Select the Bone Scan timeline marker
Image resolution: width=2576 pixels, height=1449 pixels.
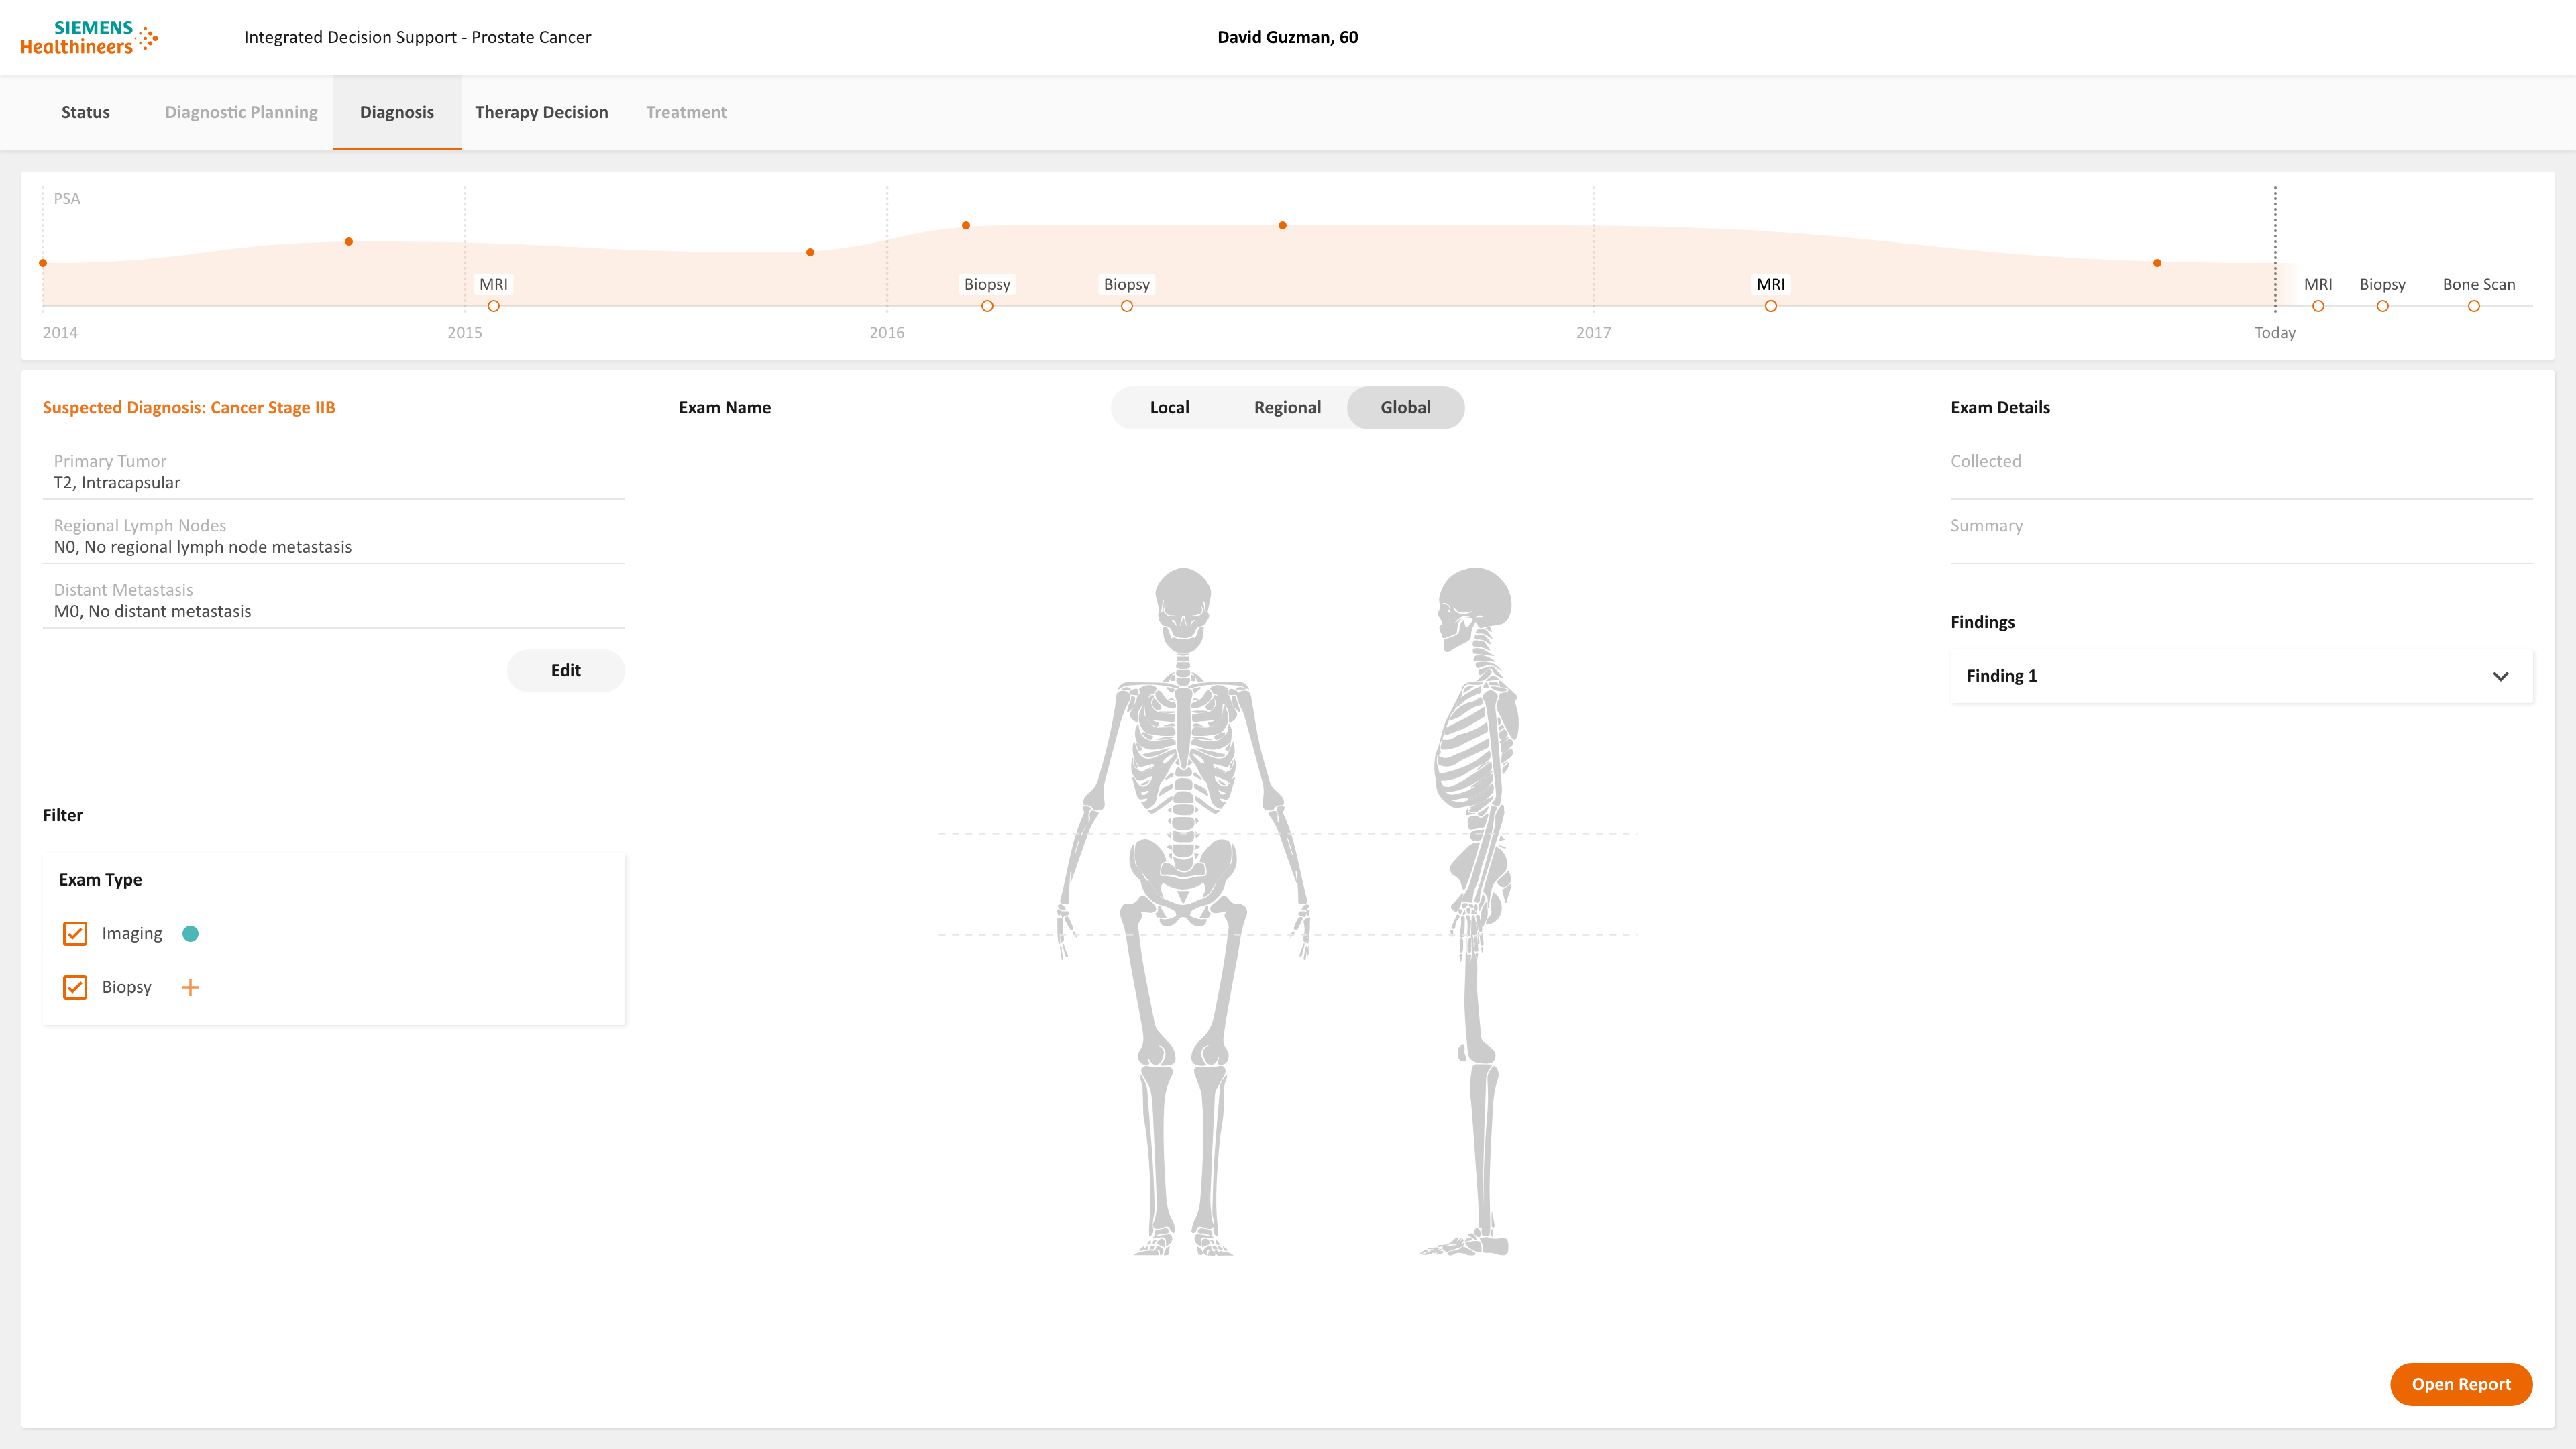pos(2474,306)
